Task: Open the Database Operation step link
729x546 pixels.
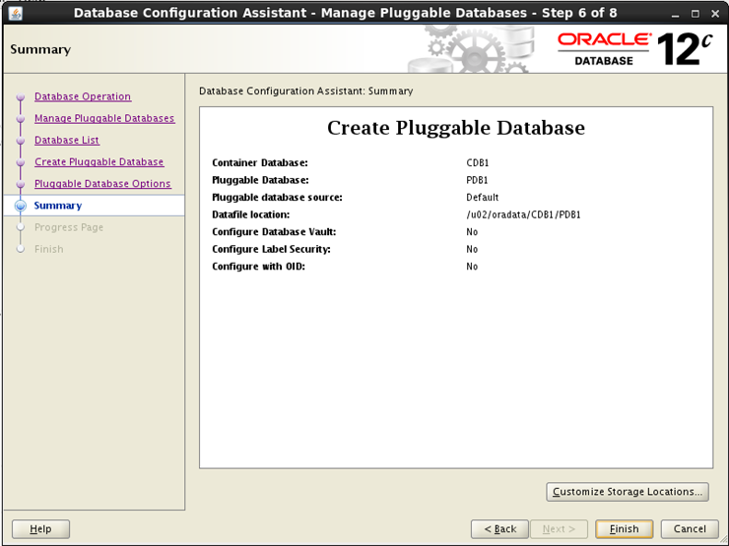Action: coord(83,96)
